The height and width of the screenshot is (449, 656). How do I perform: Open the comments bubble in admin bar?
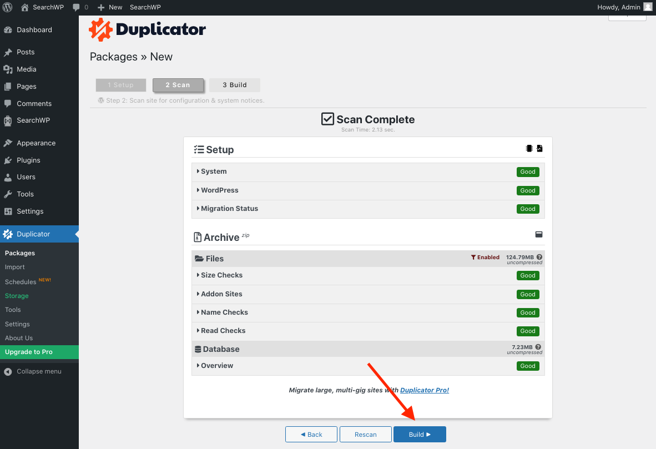[x=77, y=7]
